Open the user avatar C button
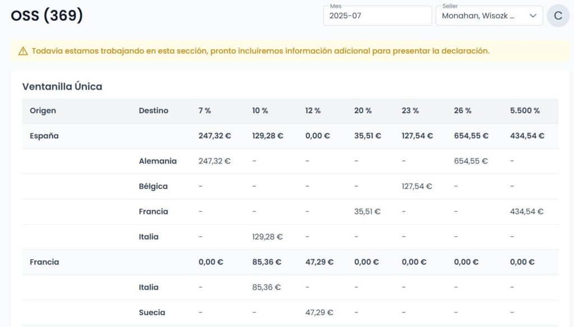Image resolution: width=574 pixels, height=327 pixels. coord(558,16)
